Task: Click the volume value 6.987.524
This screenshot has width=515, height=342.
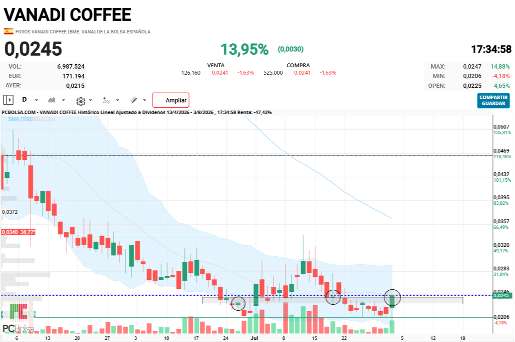Action: pos(71,66)
